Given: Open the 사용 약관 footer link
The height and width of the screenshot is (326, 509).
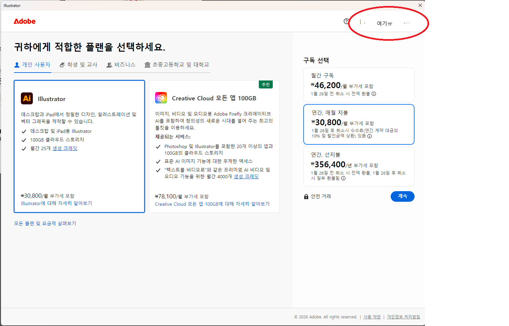Looking at the screenshot, I should [372, 317].
